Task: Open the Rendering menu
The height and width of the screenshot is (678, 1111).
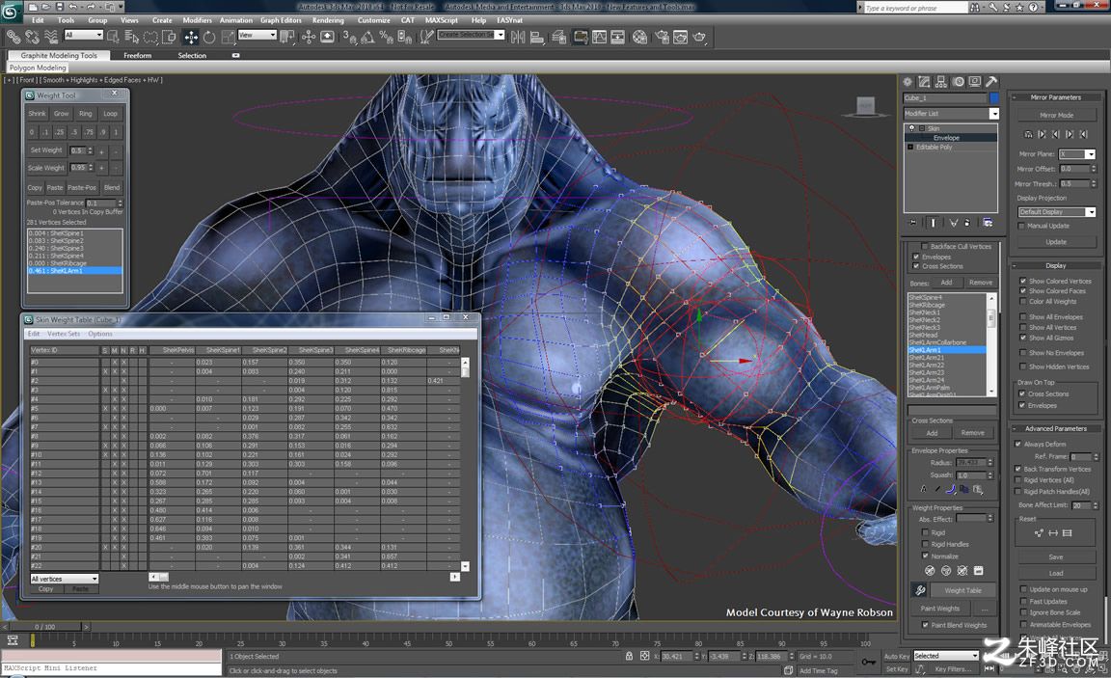Action: pyautogui.click(x=328, y=20)
